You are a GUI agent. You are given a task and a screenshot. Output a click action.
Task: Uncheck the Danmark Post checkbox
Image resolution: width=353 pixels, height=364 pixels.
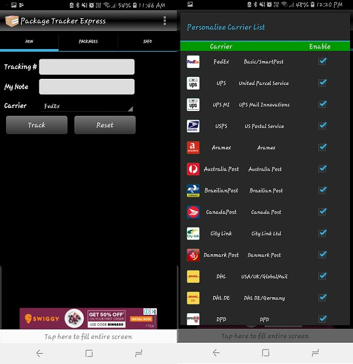click(x=322, y=254)
